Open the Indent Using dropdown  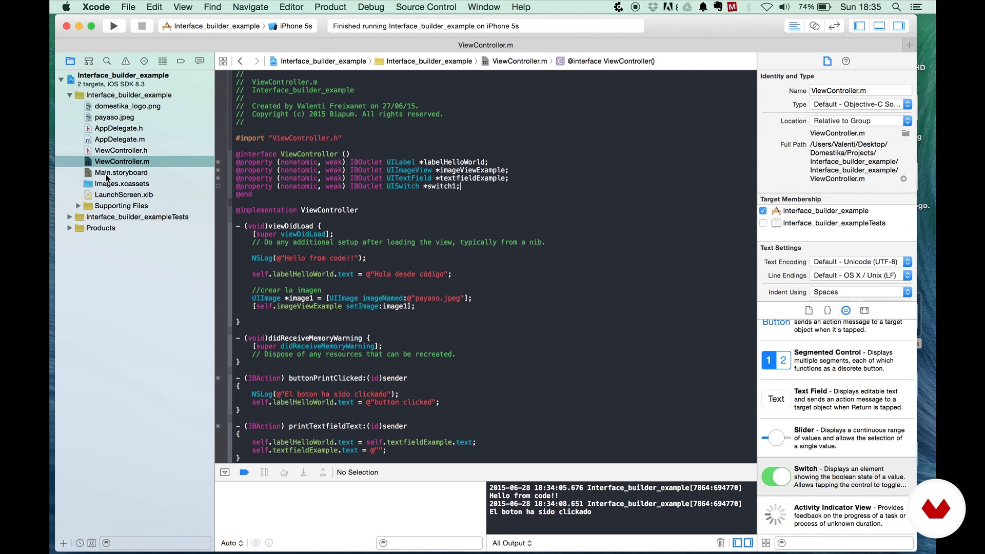coord(861,292)
